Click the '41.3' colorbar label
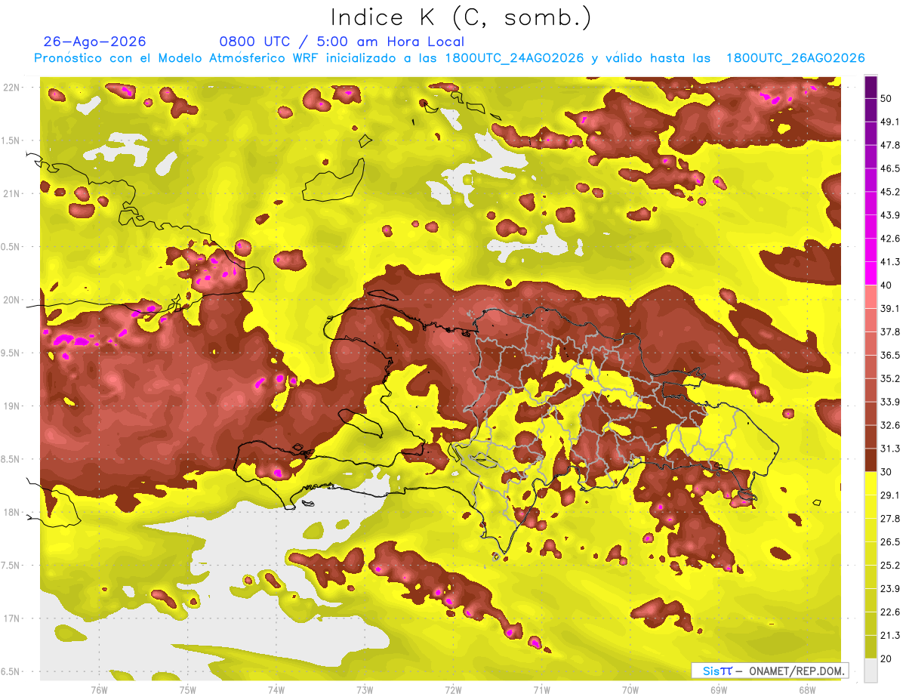This screenshot has width=906, height=700. point(890,262)
